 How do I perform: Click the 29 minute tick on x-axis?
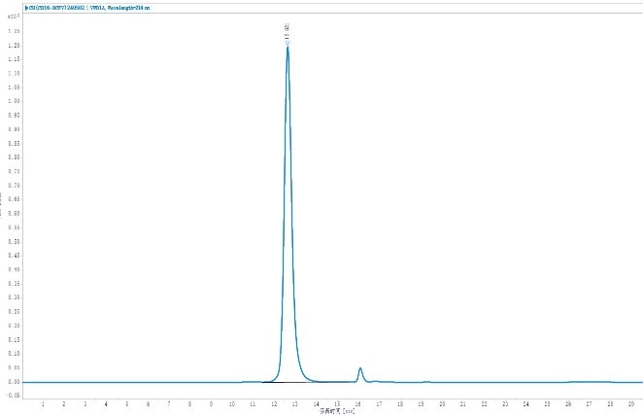(x=630, y=402)
